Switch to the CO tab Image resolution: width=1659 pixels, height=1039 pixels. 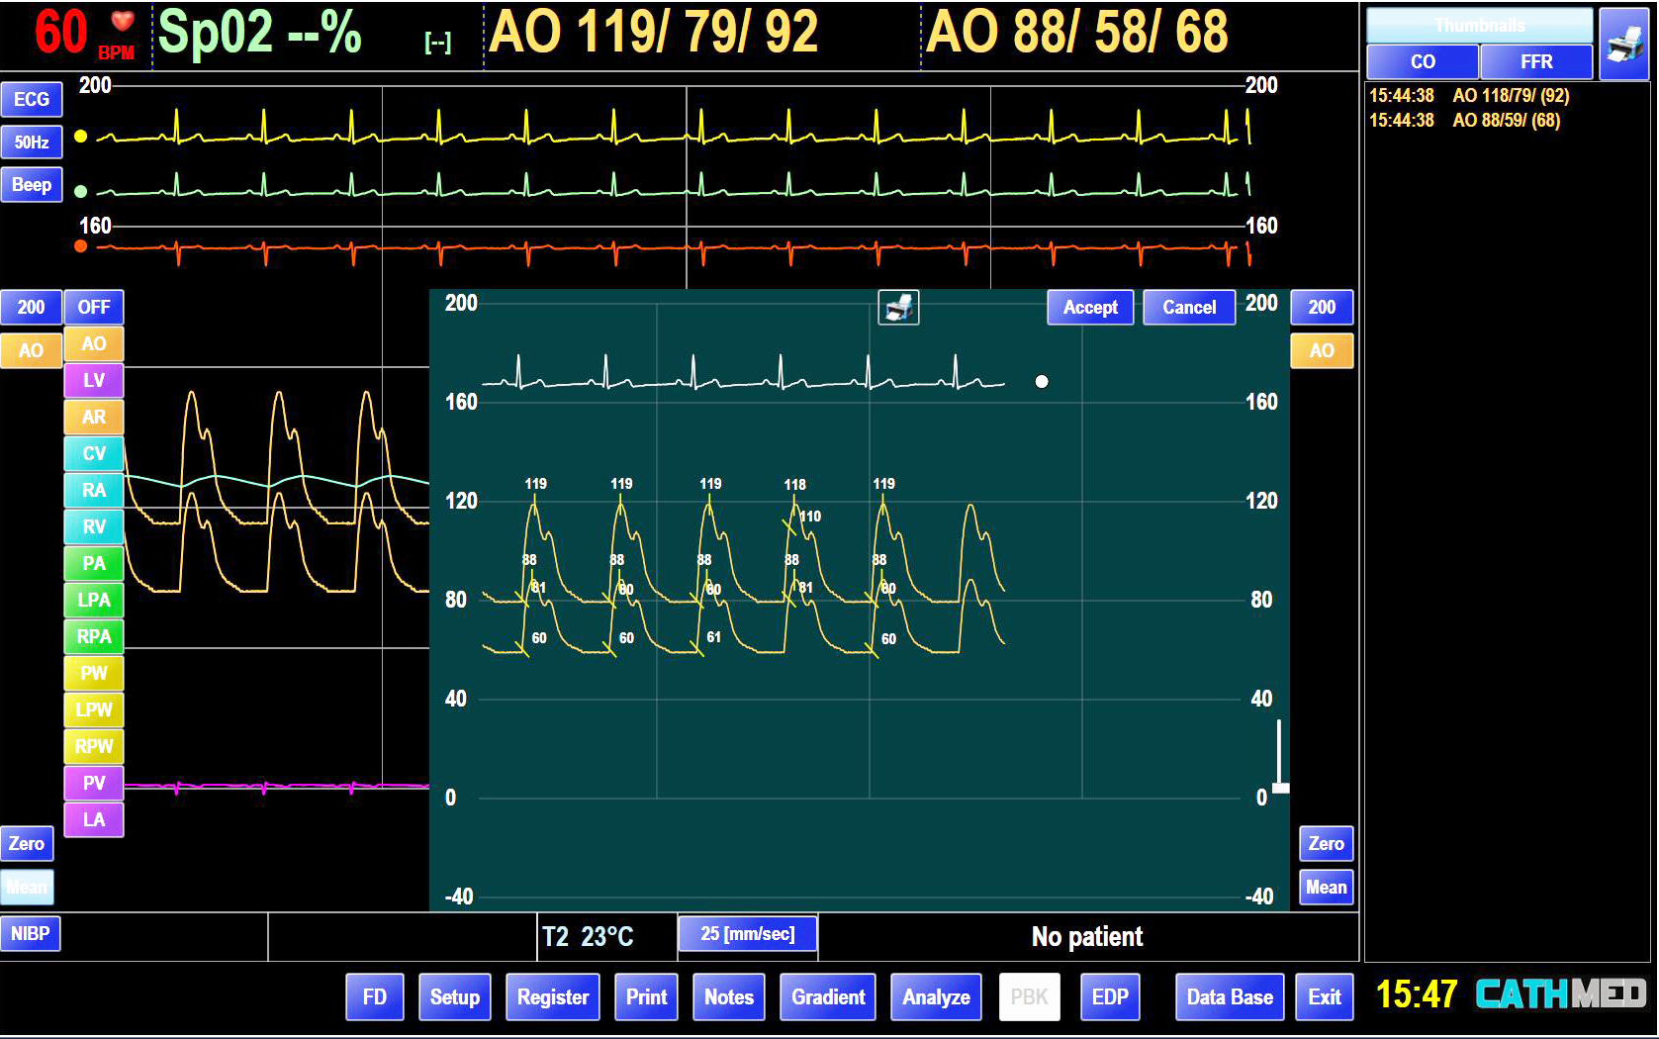(1423, 62)
